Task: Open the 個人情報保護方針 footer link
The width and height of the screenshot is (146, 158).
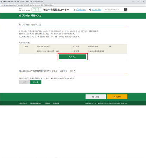Action: point(35,103)
